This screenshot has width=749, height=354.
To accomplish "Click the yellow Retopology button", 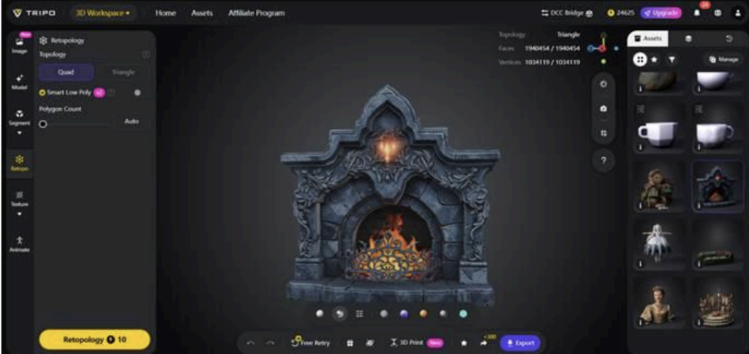I will click(x=94, y=340).
